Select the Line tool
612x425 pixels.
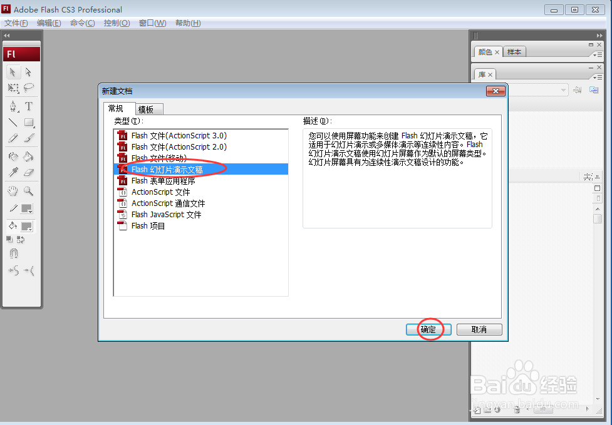[x=13, y=122]
